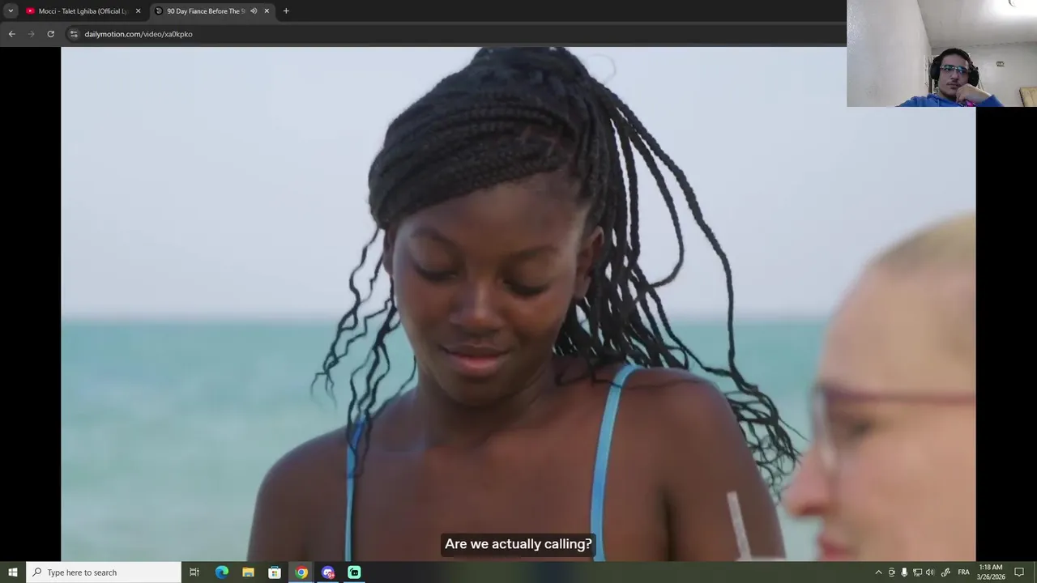Screen dimensions: 1037x583
Task: Expand the hidden system tray icons
Action: 878,572
